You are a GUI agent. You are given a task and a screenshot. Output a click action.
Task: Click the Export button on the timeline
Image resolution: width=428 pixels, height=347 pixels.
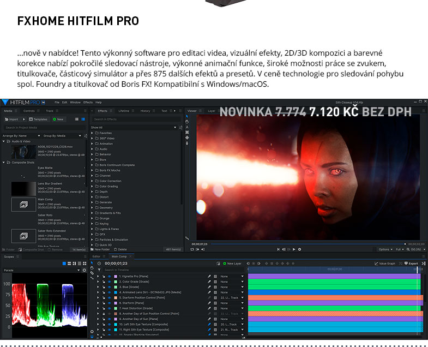411,264
